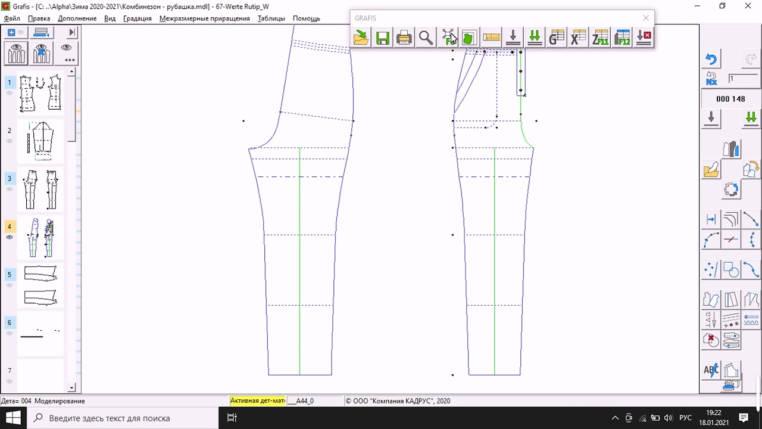
Task: Toggle visibility eye for piece 1
Action: [x=10, y=93]
